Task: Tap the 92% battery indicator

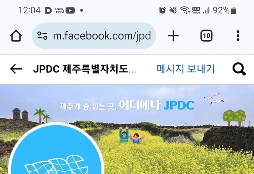Action: tap(225, 11)
